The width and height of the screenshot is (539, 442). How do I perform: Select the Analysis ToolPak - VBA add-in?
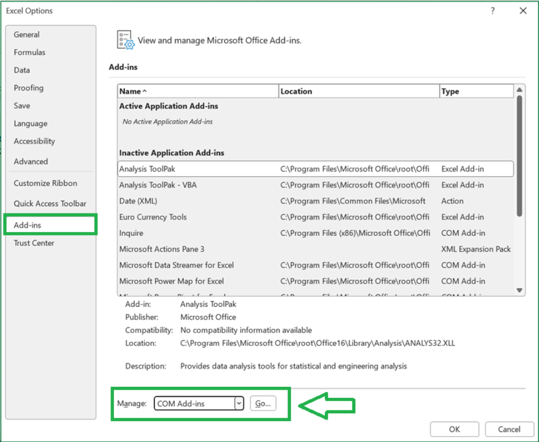tap(316, 185)
